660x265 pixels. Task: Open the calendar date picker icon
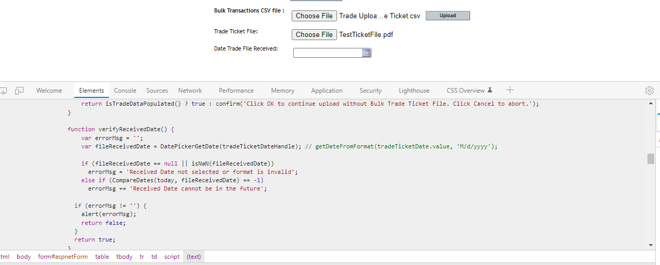click(366, 53)
